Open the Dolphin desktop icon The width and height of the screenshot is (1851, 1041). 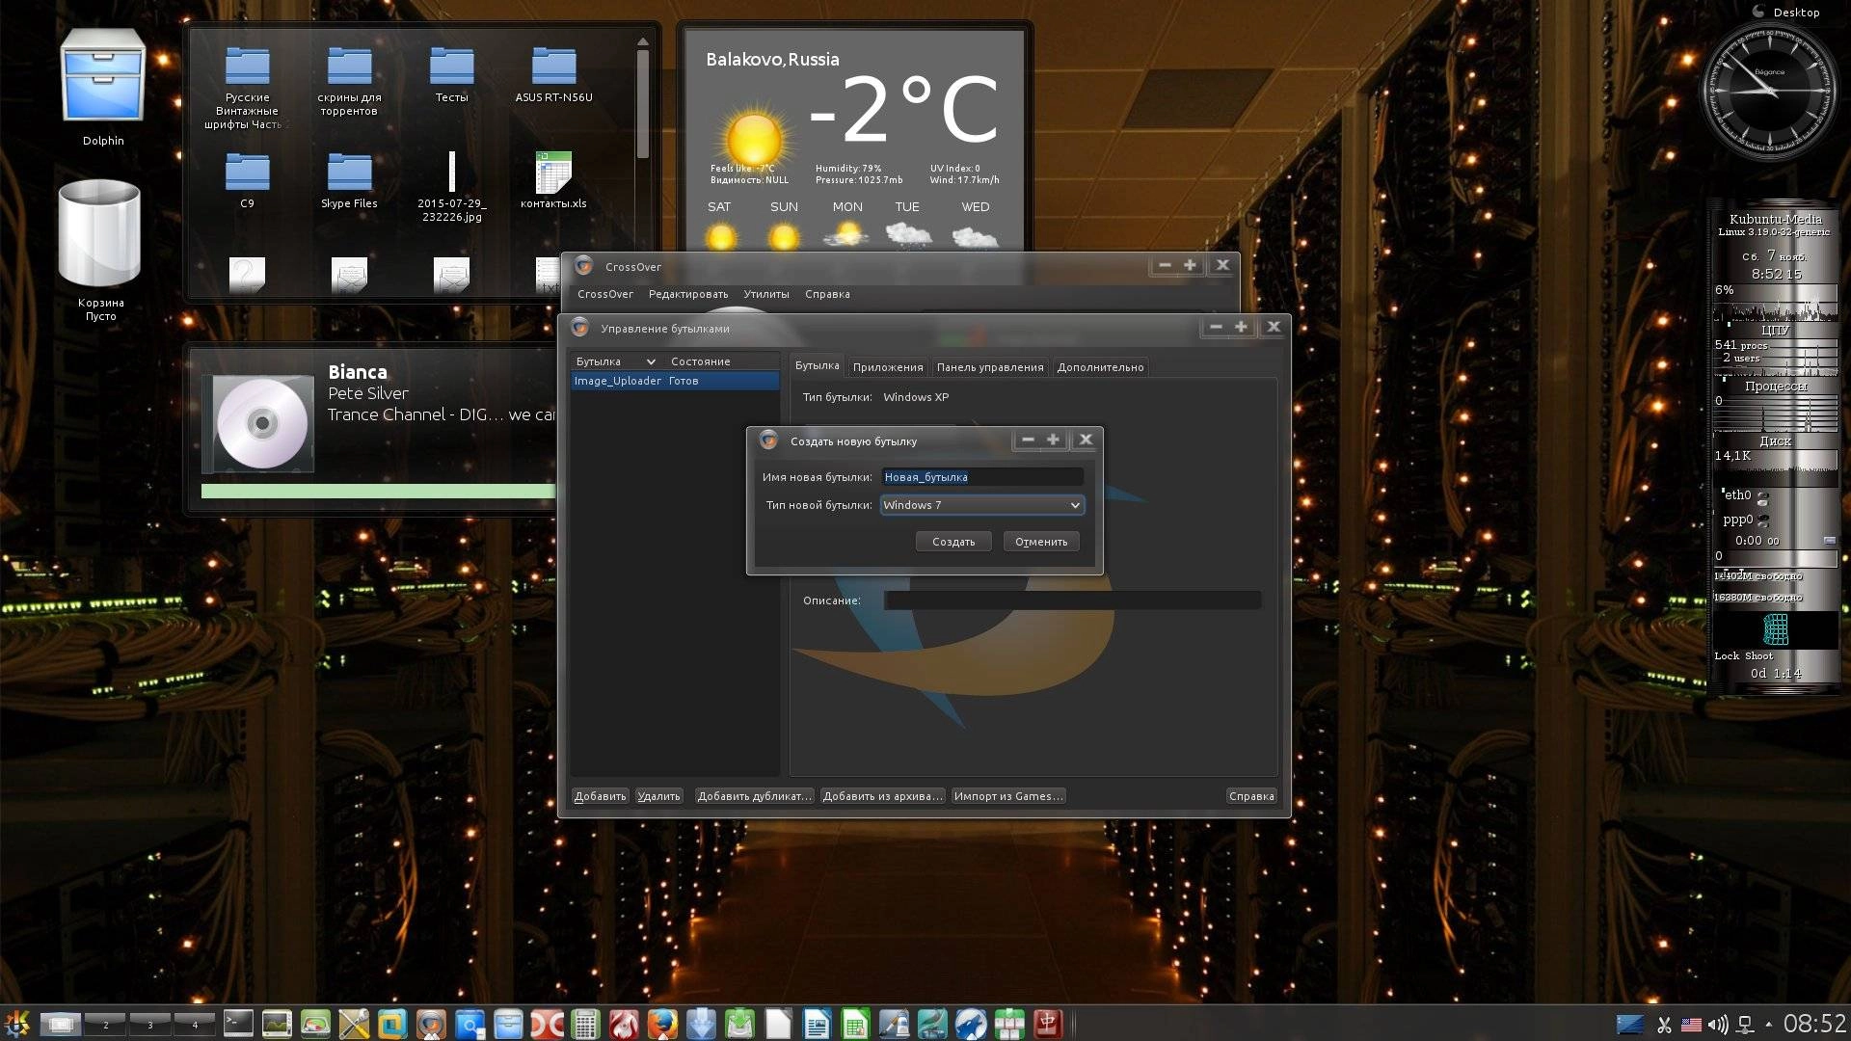click(x=103, y=87)
